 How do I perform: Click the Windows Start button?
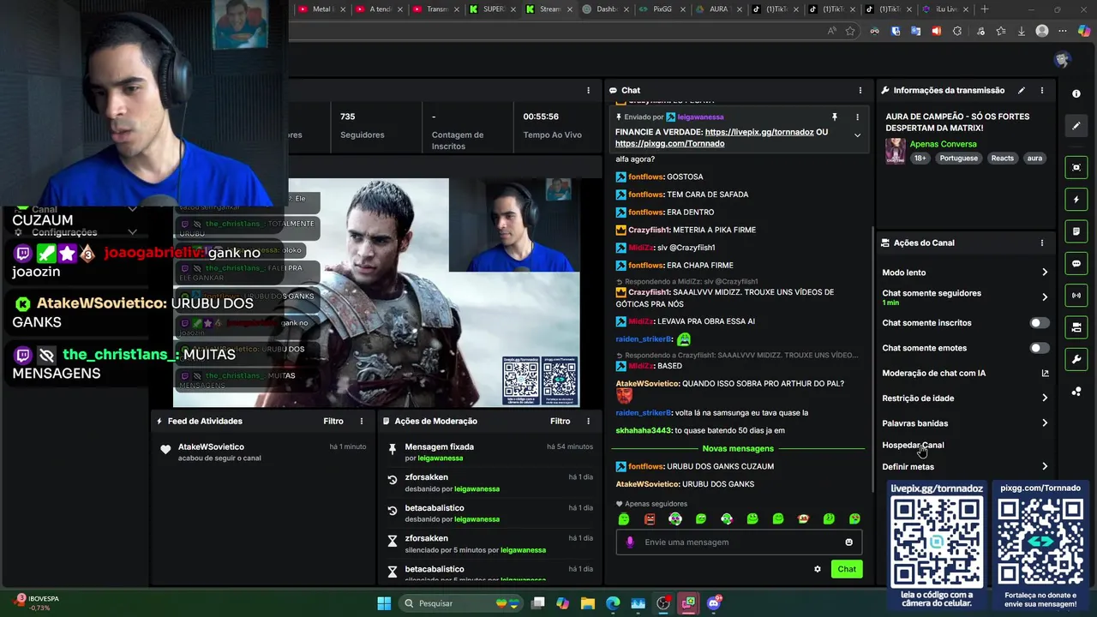pos(384,603)
